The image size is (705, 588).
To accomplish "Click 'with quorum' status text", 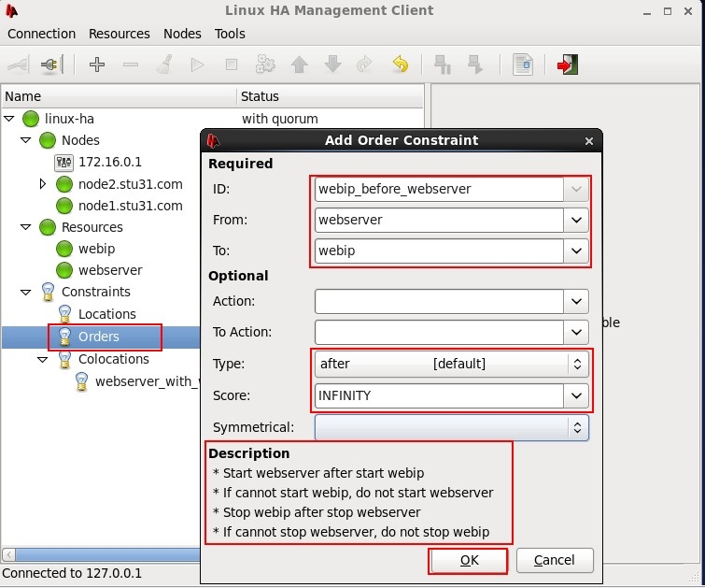I will (279, 119).
